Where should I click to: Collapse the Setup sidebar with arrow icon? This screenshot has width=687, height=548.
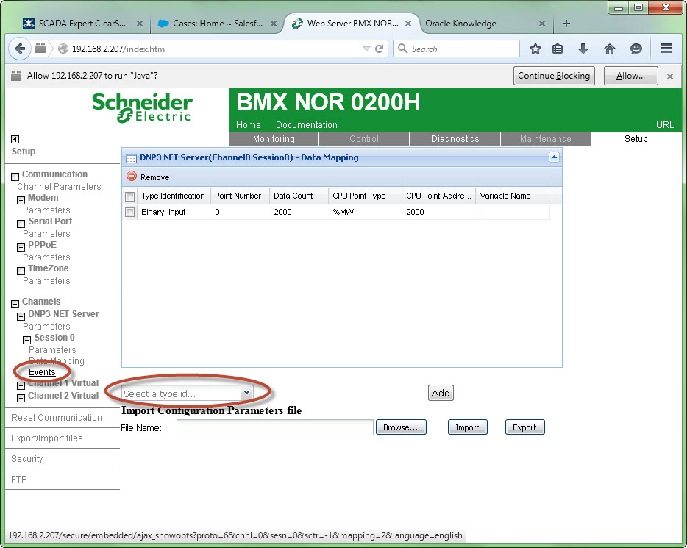click(x=15, y=139)
